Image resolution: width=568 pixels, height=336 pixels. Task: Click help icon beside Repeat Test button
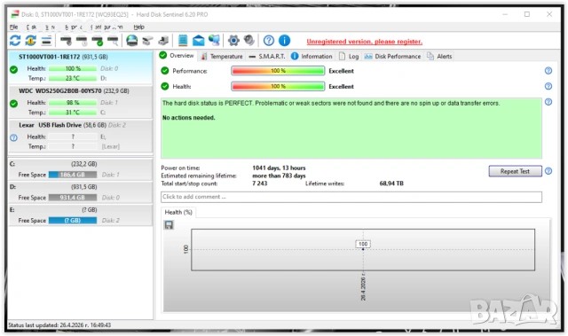(x=548, y=171)
